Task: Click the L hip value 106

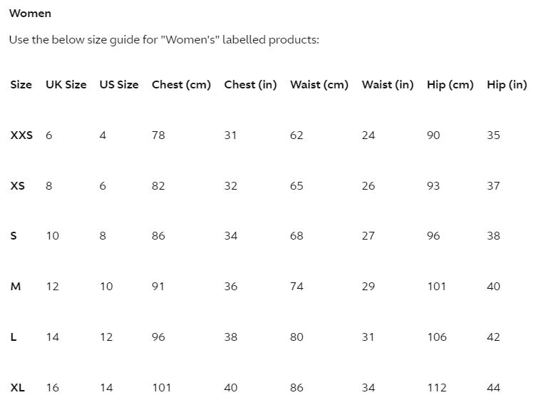Action: (437, 337)
